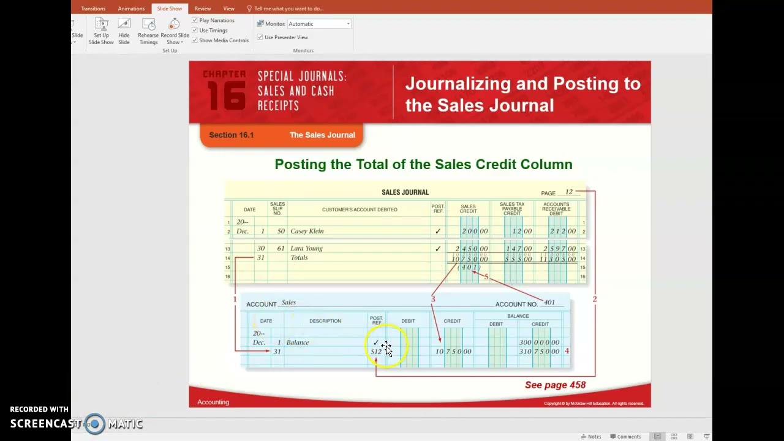
Task: Toggle Use Presenter View checkbox
Action: click(260, 37)
